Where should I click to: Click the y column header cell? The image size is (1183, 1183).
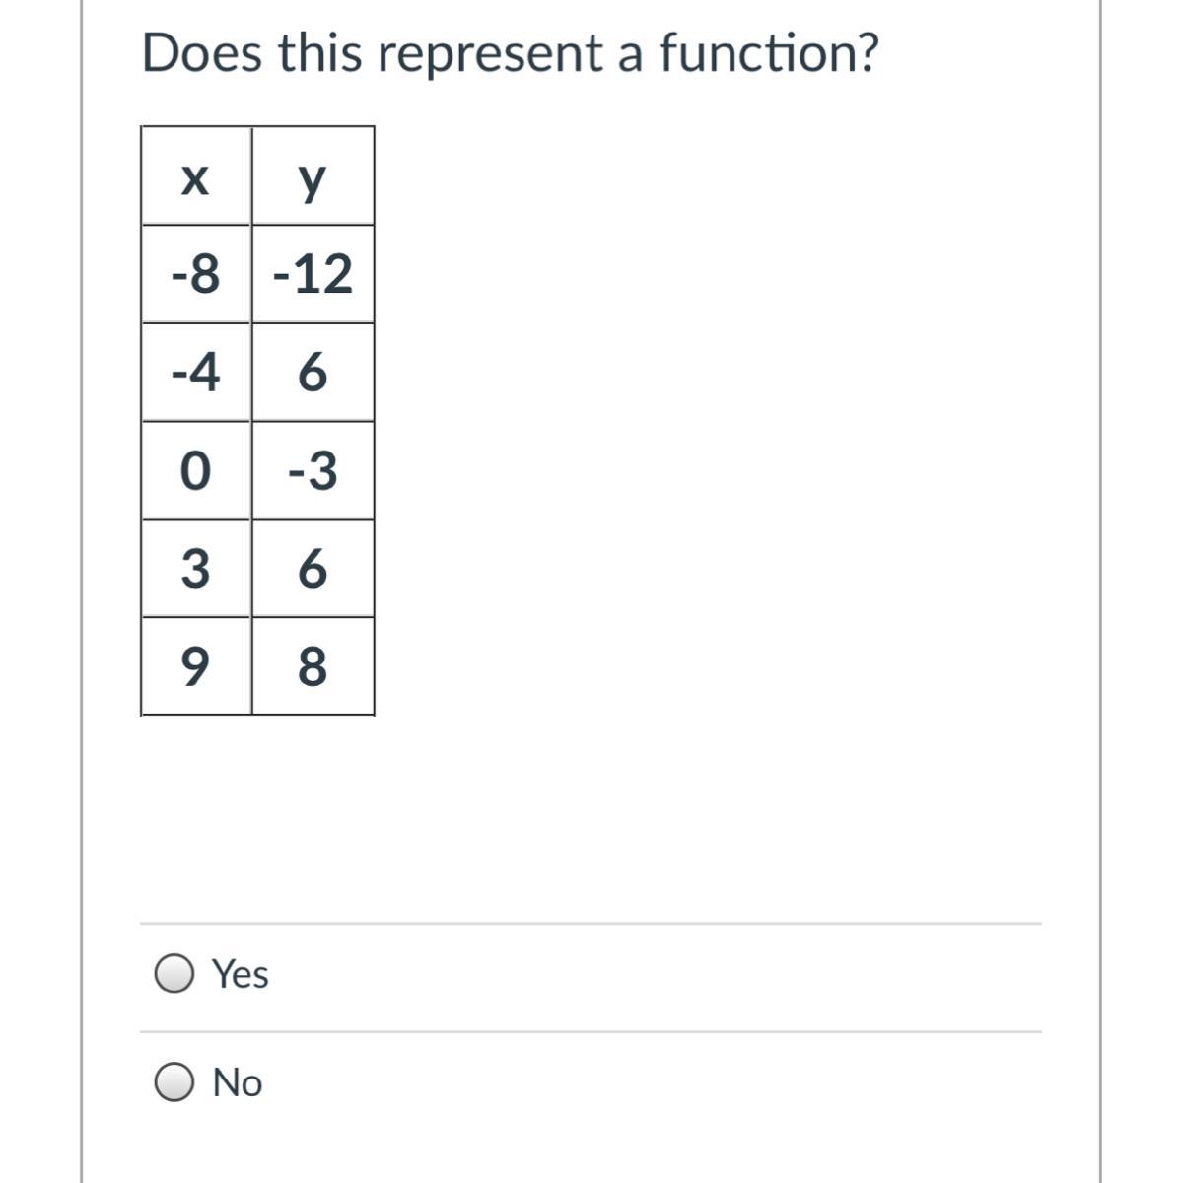tap(313, 177)
